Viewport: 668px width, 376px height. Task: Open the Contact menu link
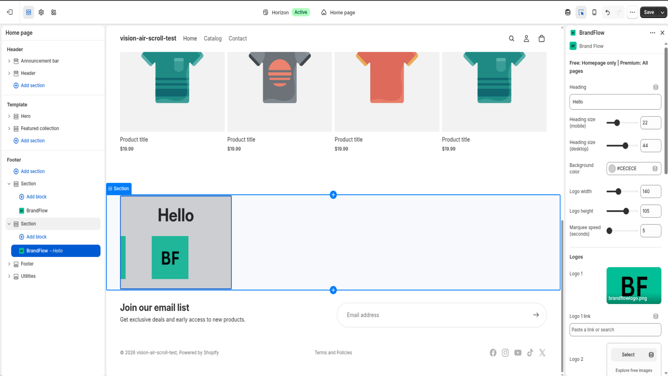coord(238,38)
